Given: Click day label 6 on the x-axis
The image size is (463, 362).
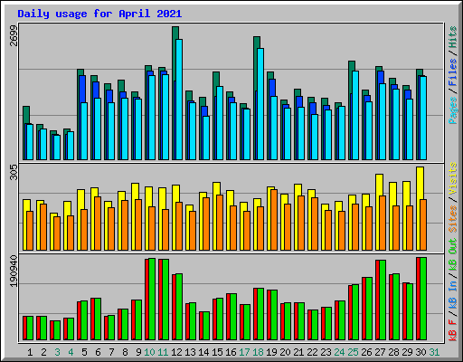Looking at the screenshot, I should pos(98,352).
